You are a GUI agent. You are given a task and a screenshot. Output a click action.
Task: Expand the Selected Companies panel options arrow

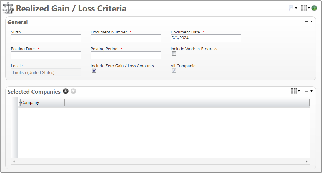click(312, 91)
